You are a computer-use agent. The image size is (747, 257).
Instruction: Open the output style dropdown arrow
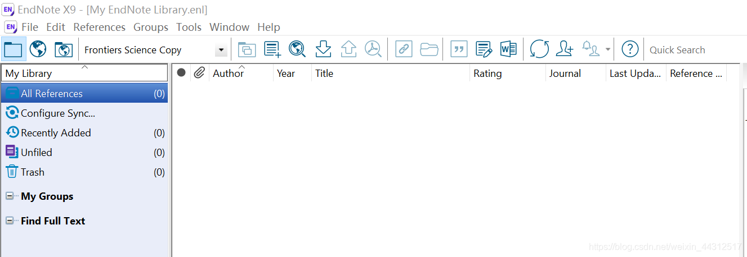221,50
